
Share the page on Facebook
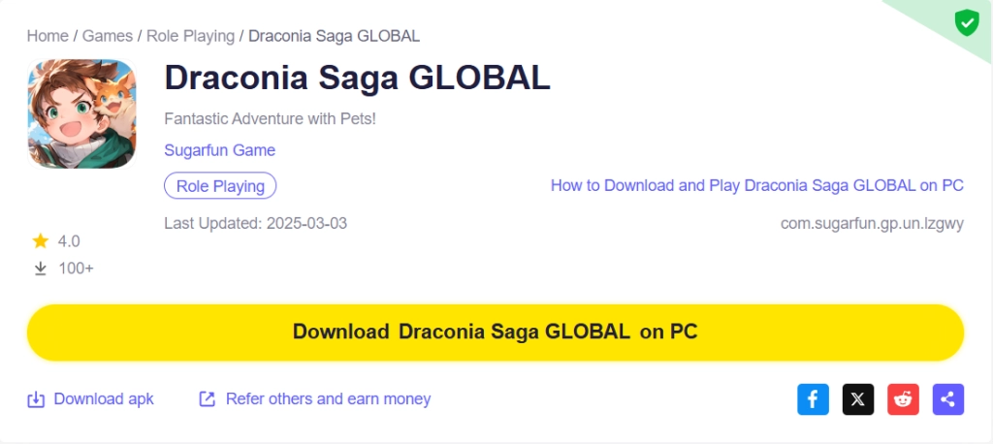tap(813, 399)
